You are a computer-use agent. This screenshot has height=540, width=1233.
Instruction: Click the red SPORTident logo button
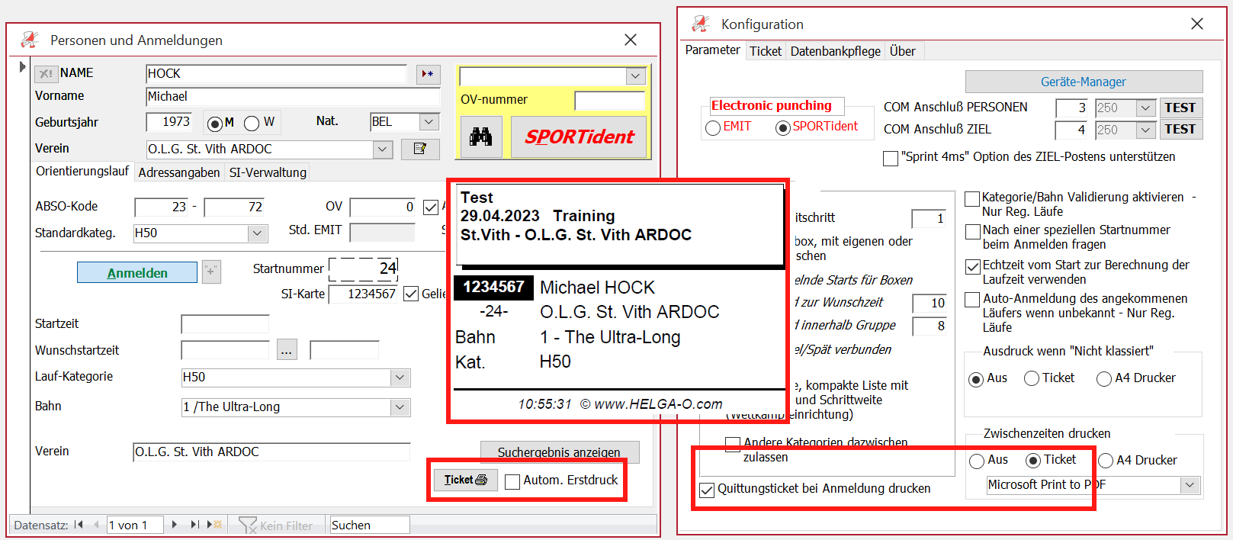click(579, 137)
